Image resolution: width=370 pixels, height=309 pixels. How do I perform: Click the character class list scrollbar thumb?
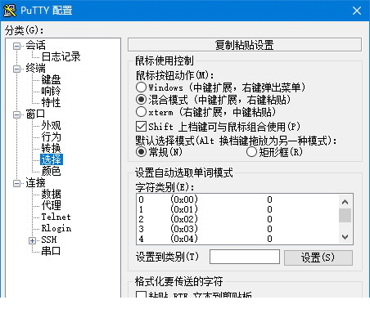point(345,216)
